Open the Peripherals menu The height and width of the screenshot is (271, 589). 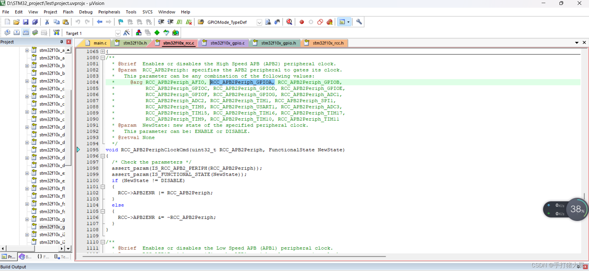(x=109, y=12)
